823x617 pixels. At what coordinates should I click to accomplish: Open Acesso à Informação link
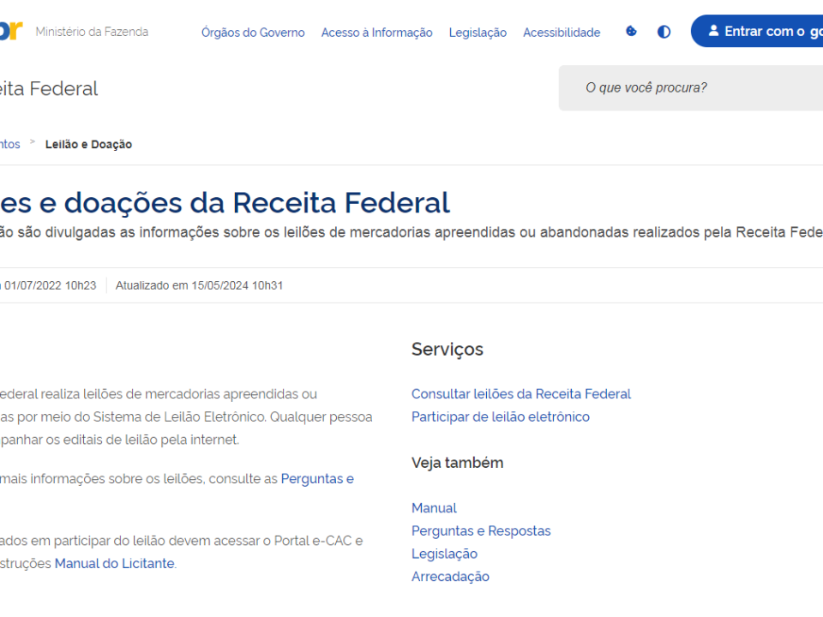click(376, 33)
